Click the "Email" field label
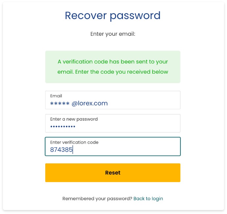Image resolution: width=227 pixels, height=214 pixels. click(x=56, y=96)
